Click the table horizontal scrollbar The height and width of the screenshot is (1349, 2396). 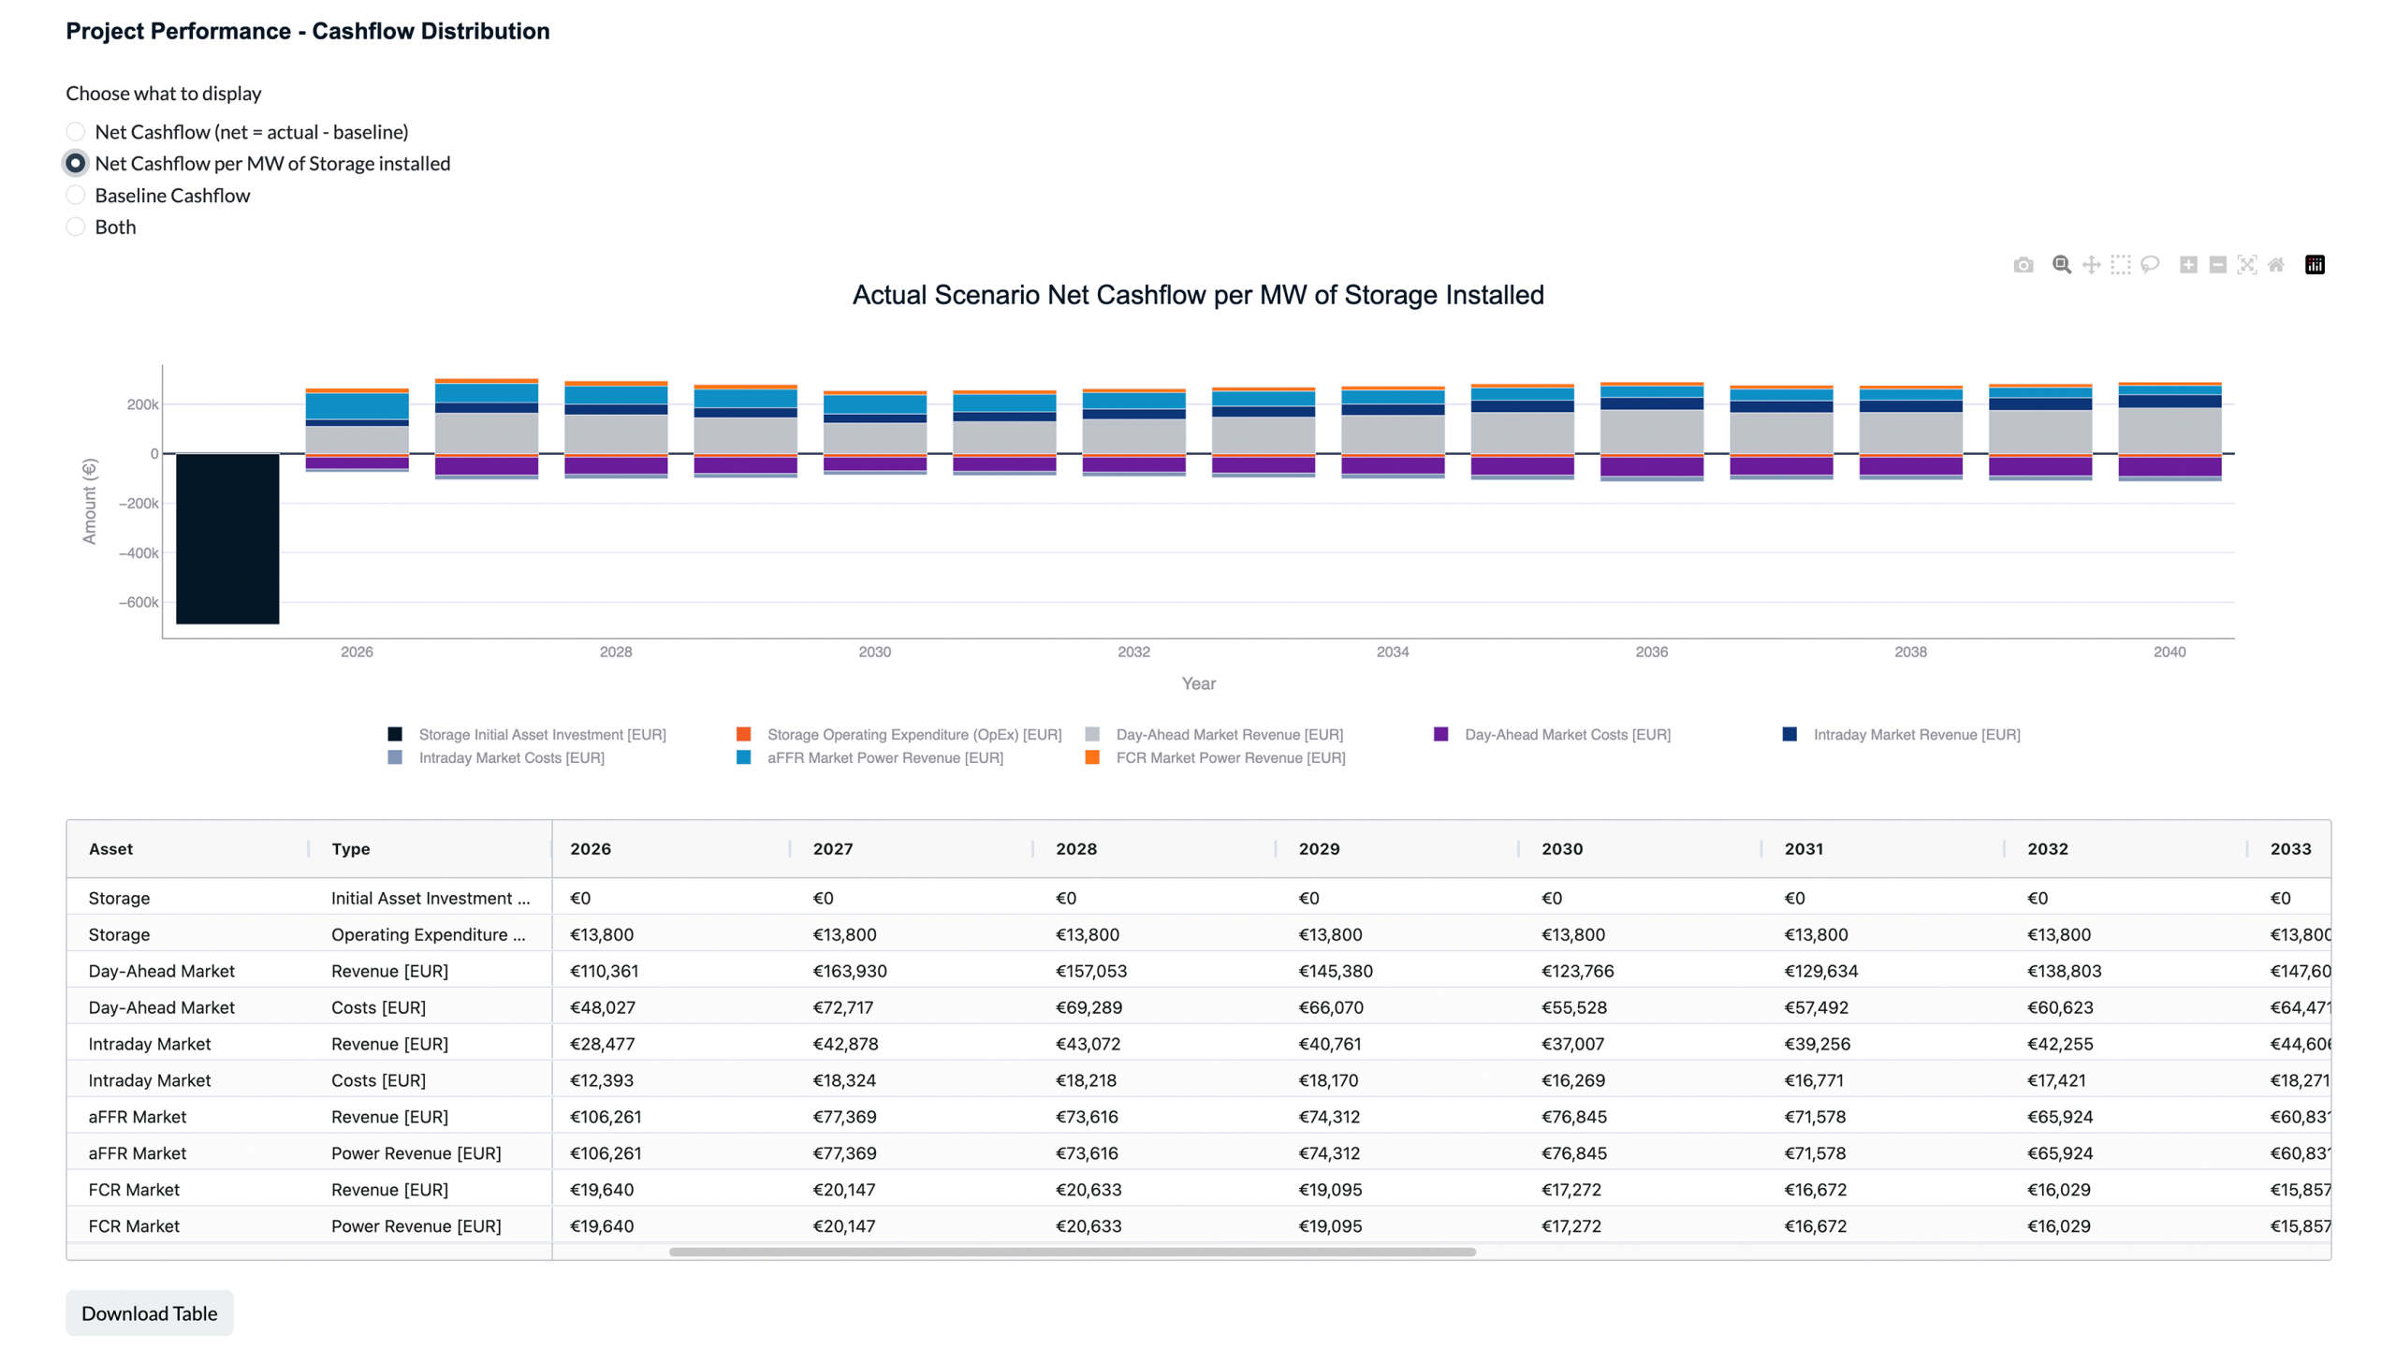pos(1072,1252)
